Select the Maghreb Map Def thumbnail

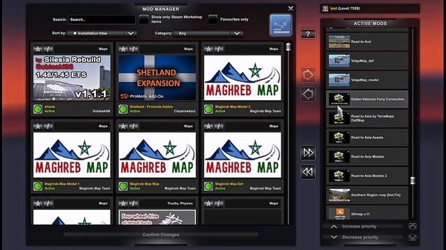click(243, 155)
